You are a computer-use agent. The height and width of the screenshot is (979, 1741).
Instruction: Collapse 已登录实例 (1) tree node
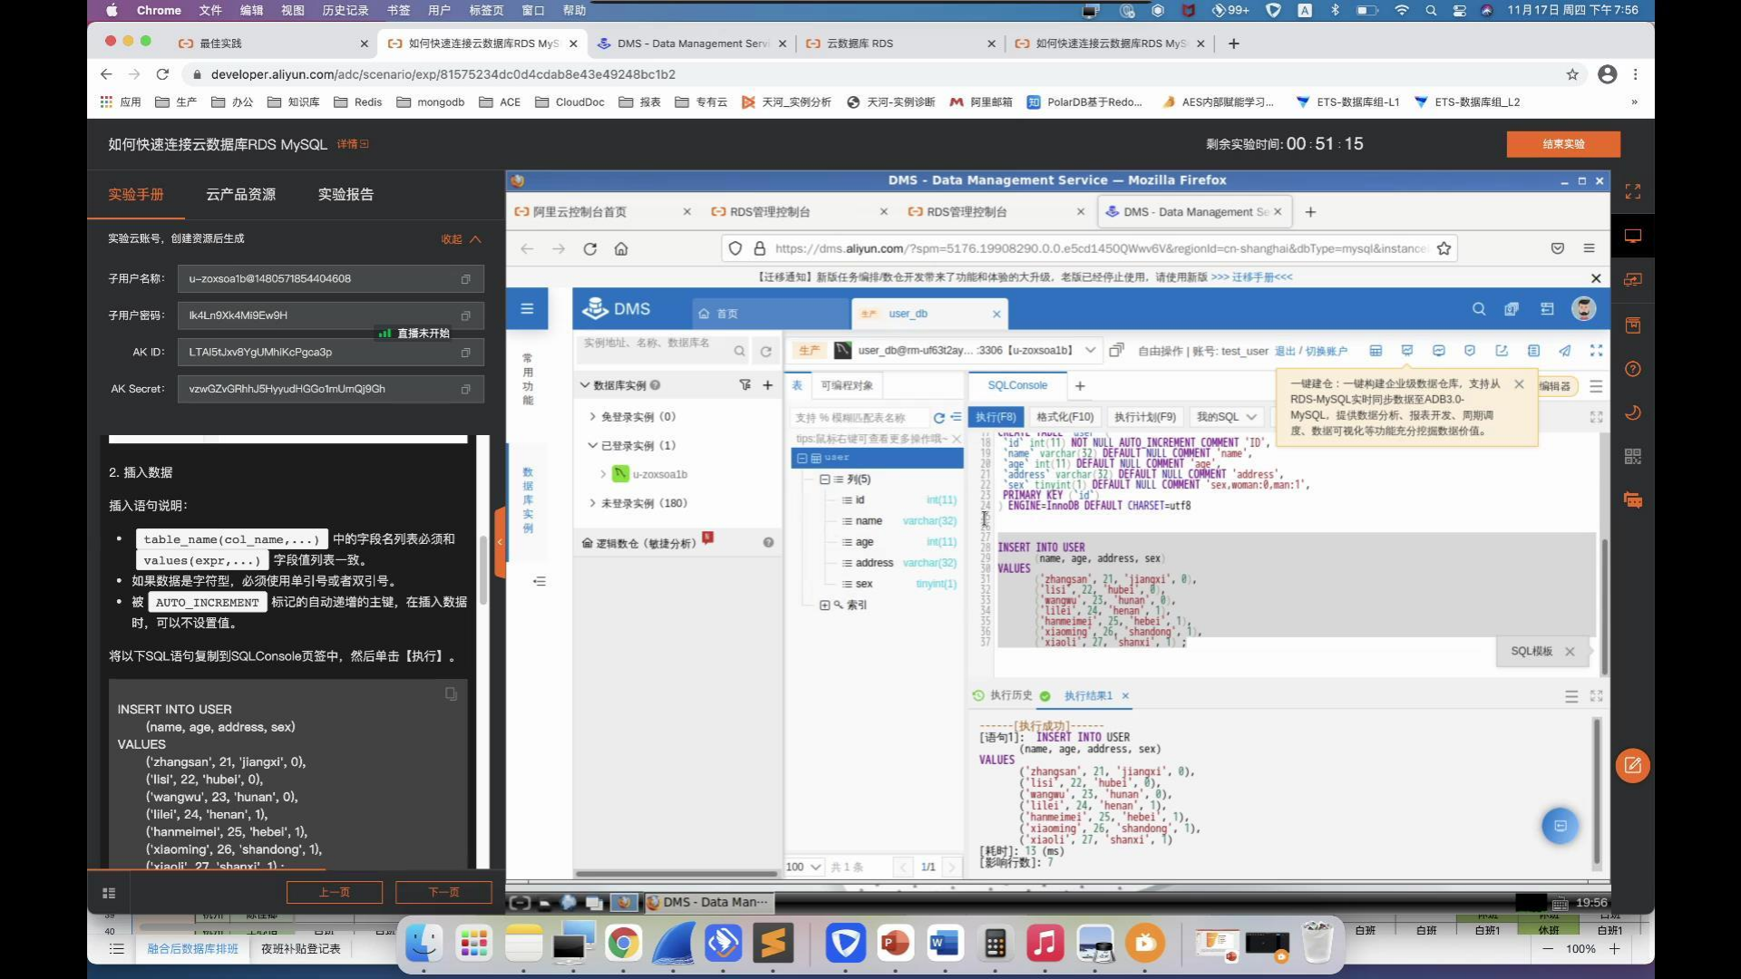click(x=593, y=446)
